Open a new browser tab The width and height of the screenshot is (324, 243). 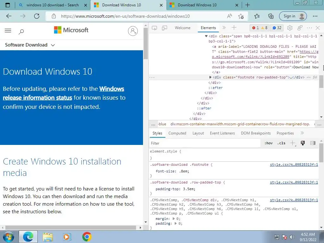(247, 5)
